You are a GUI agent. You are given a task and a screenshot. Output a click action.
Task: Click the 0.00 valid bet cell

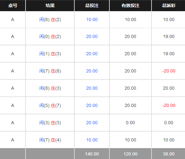click(x=130, y=123)
